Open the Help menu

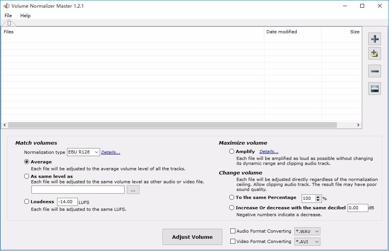coord(25,15)
